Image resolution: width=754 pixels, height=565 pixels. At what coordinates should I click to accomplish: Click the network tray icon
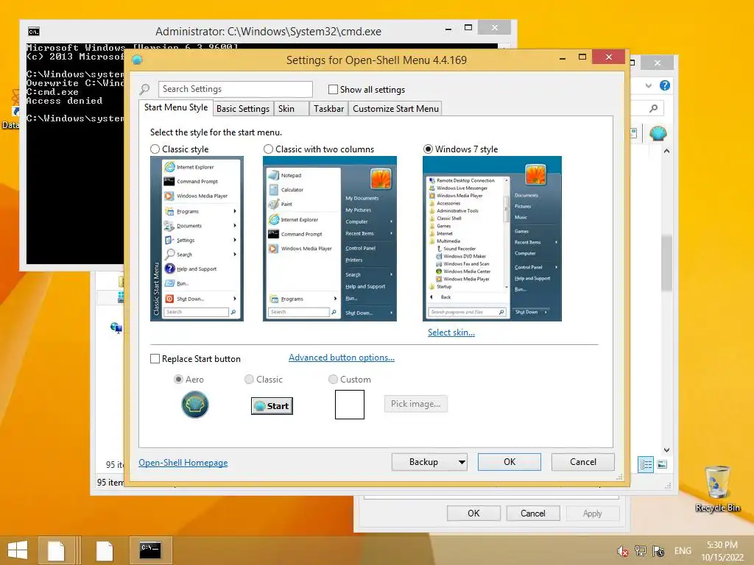click(x=641, y=551)
